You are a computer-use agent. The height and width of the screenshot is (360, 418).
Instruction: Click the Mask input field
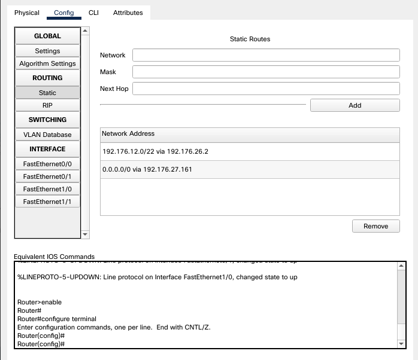coord(266,72)
